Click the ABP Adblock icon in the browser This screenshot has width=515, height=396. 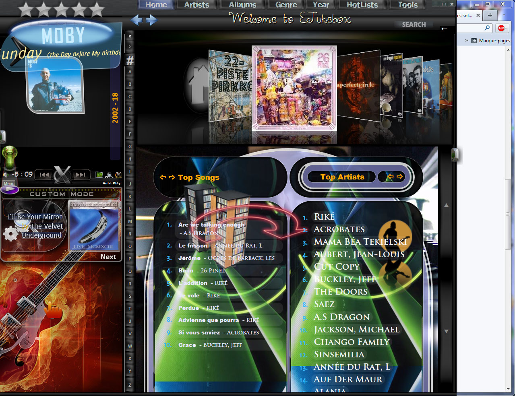[x=502, y=28]
